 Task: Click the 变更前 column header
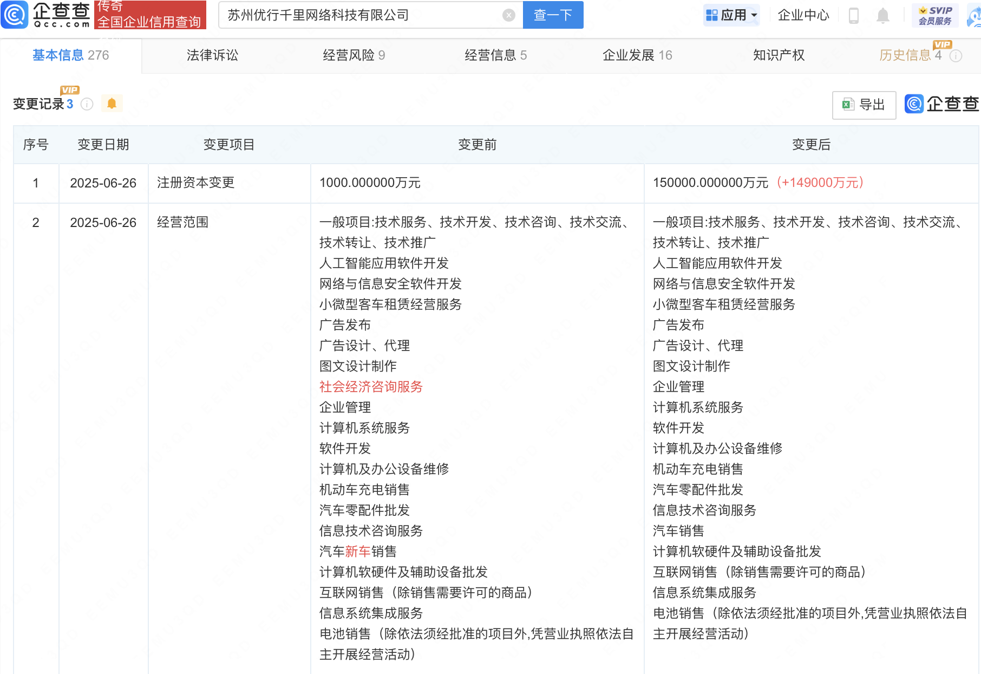[477, 145]
